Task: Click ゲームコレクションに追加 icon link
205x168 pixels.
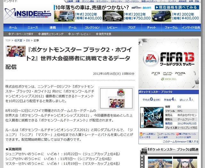Action: tap(166, 135)
